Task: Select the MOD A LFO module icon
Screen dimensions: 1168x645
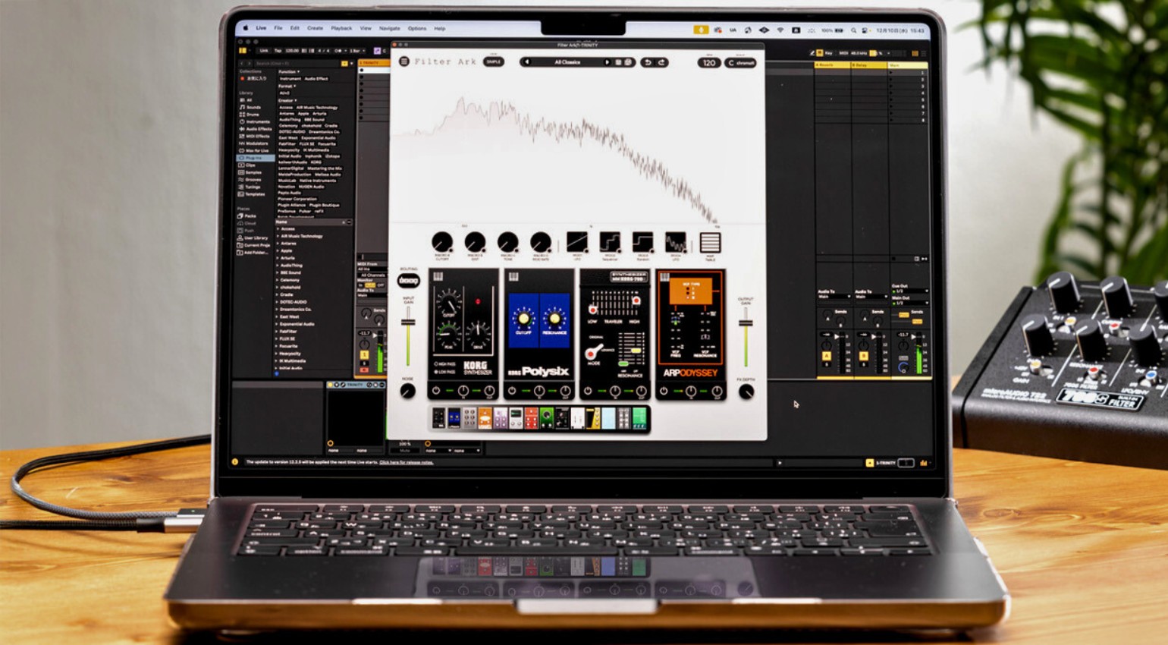Action: click(577, 242)
